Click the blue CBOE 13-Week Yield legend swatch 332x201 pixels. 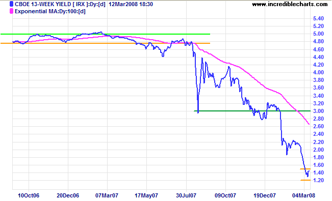coord(11,4)
